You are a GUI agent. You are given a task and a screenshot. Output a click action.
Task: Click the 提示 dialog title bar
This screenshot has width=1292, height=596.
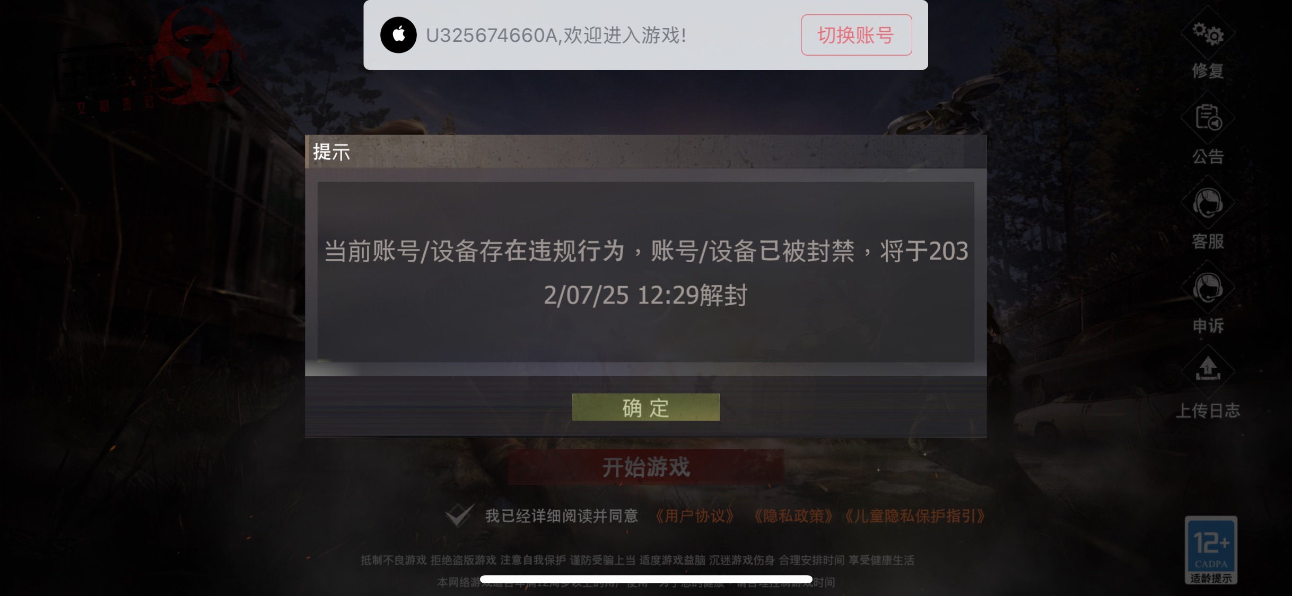pos(645,152)
